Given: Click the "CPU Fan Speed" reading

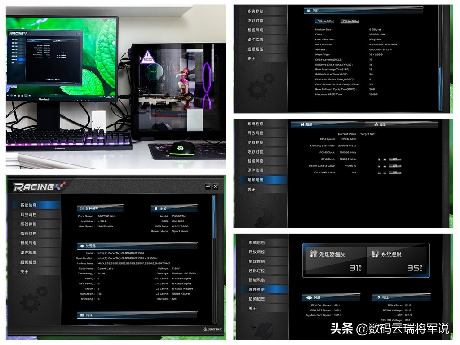Looking at the screenshot, I should [x=325, y=305].
